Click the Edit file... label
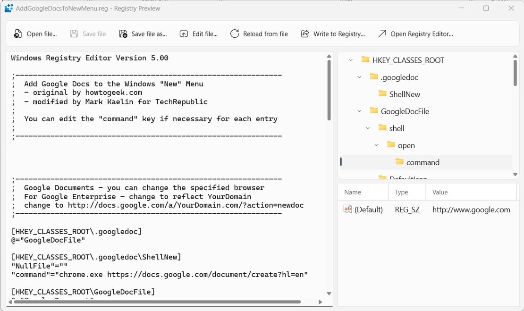 tap(205, 34)
